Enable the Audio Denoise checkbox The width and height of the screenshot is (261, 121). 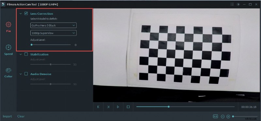pos(26,74)
